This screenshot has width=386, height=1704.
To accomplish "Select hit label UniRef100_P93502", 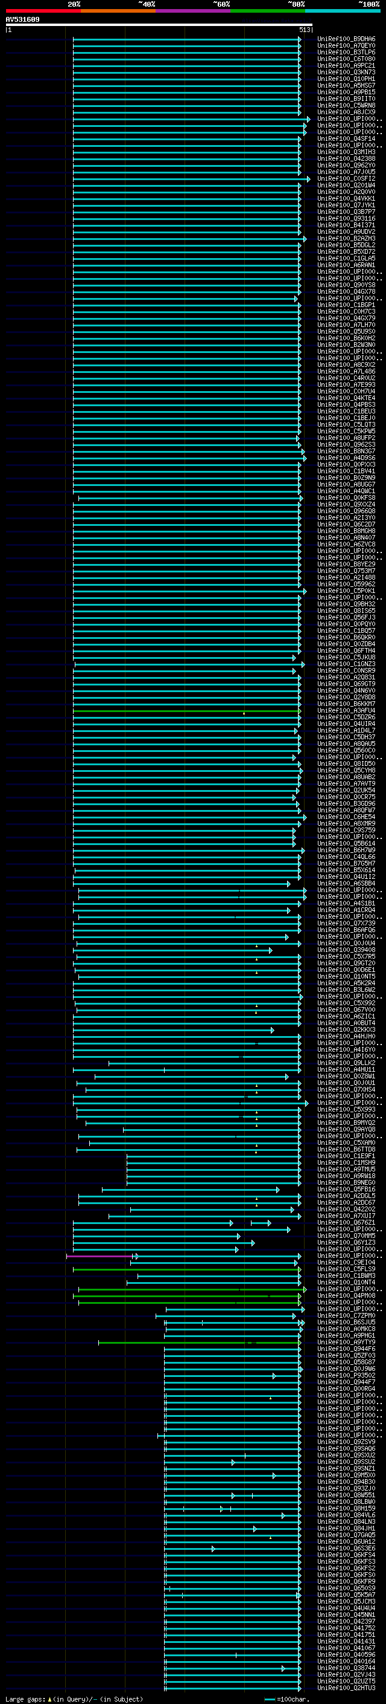I will [x=346, y=1375].
